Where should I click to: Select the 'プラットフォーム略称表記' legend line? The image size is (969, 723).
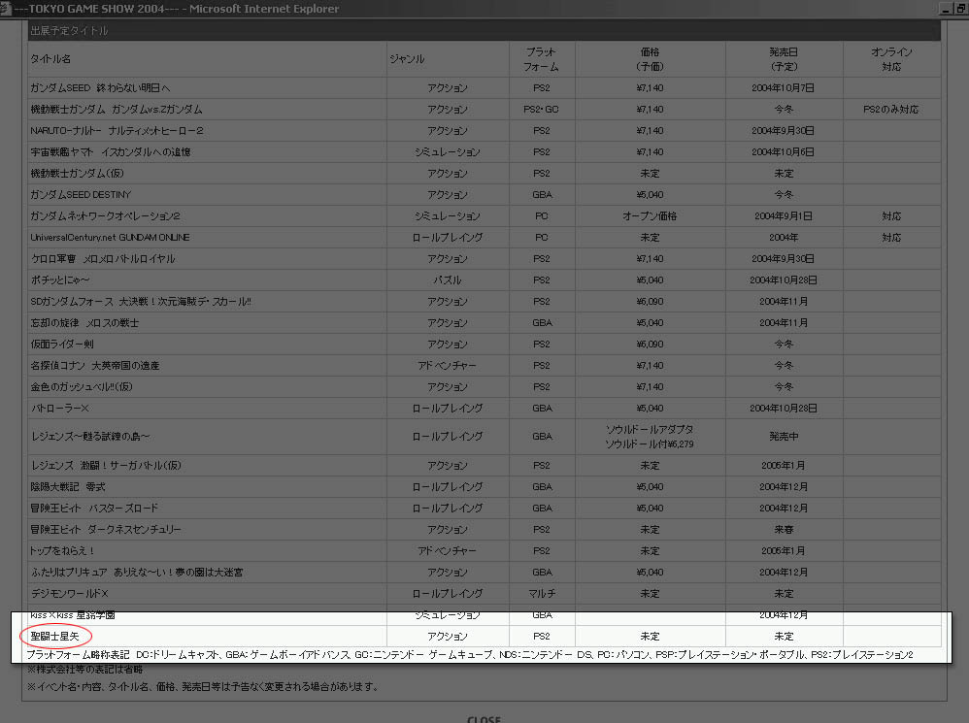point(470,654)
